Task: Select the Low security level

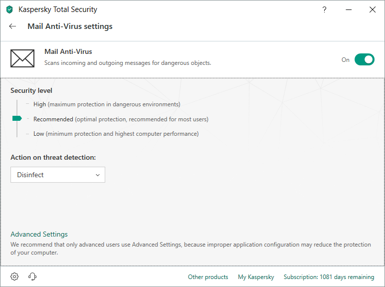Action: pyautogui.click(x=39, y=134)
